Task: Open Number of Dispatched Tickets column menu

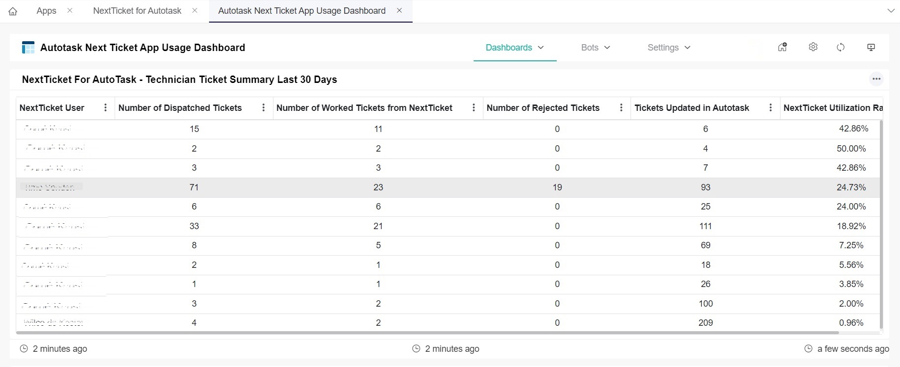Action: [x=264, y=107]
